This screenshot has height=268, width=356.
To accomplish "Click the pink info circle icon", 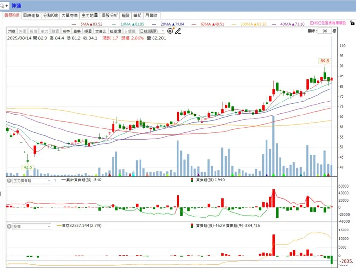I will pyautogui.click(x=312, y=23).
